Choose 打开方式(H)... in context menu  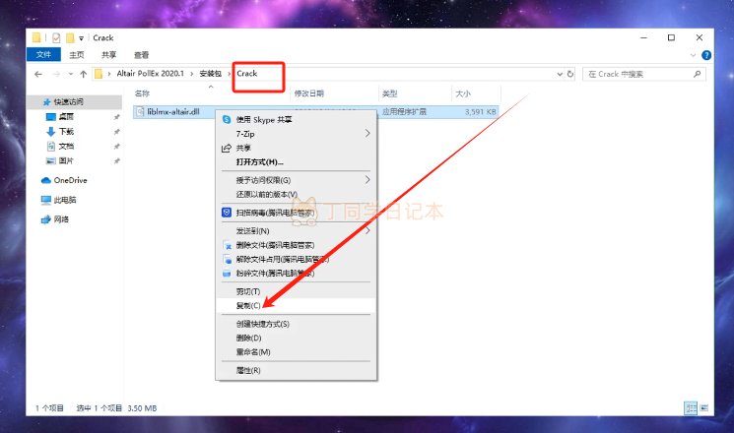point(297,161)
